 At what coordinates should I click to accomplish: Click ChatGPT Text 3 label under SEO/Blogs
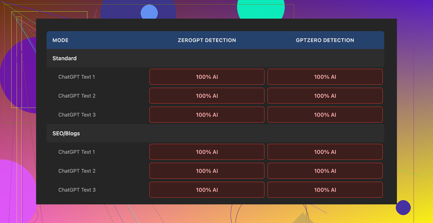pyautogui.click(x=77, y=190)
